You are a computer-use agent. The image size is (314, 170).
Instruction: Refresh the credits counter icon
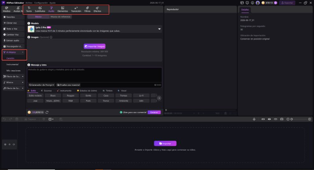pos(47,113)
